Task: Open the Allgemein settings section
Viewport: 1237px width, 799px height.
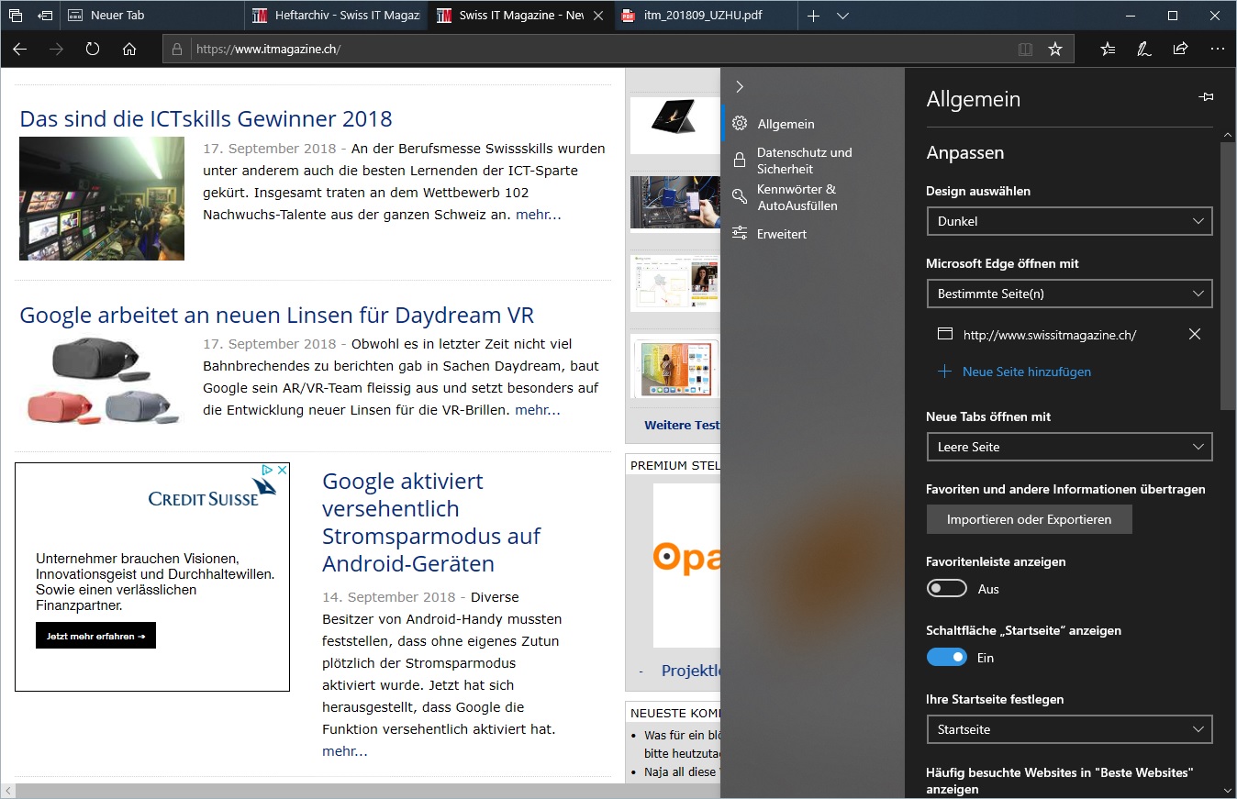Action: pos(812,124)
